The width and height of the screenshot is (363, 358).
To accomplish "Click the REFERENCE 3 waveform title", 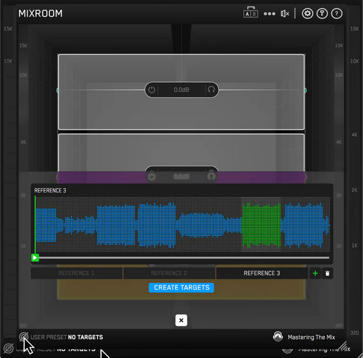I will pyautogui.click(x=50, y=190).
